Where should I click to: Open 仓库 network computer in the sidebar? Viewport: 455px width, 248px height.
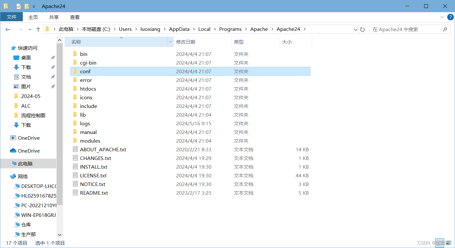pyautogui.click(x=26, y=225)
